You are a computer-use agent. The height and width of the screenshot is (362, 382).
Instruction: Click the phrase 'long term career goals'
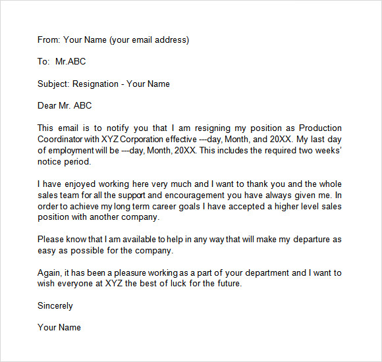point(157,207)
